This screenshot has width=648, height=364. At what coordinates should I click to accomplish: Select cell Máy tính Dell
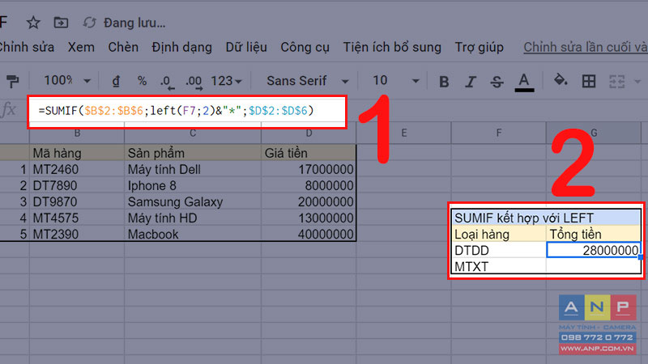[x=193, y=169]
